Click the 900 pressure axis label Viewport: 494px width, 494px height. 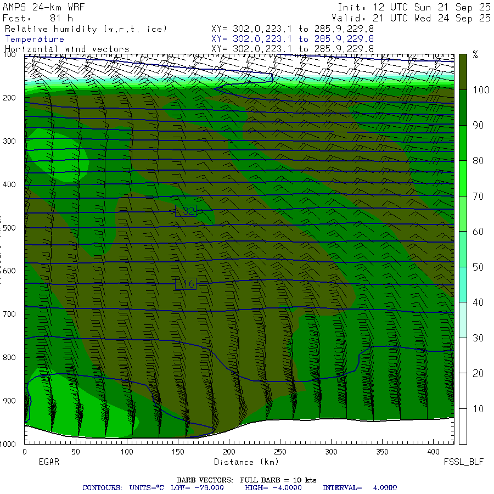(x=9, y=401)
